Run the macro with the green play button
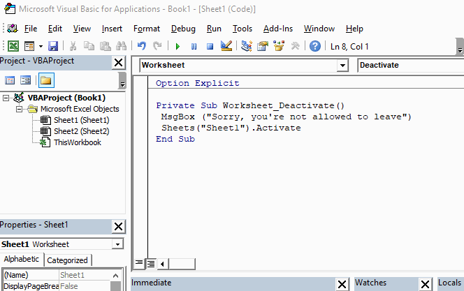 click(177, 46)
